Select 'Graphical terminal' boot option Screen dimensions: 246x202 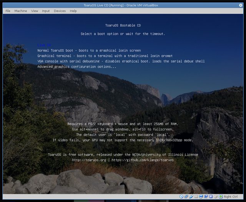(x=105, y=56)
